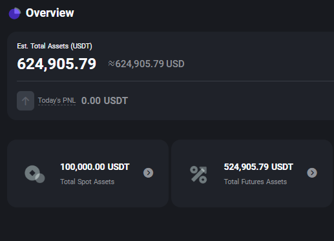Screen dimensions: 334x241
Task: Open the Total Spot Assets label
Action: pyautogui.click(x=87, y=182)
